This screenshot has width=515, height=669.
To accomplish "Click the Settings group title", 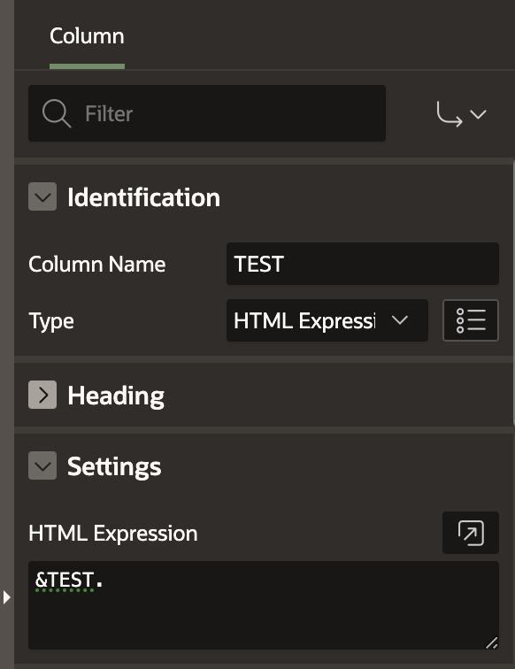I will (114, 466).
